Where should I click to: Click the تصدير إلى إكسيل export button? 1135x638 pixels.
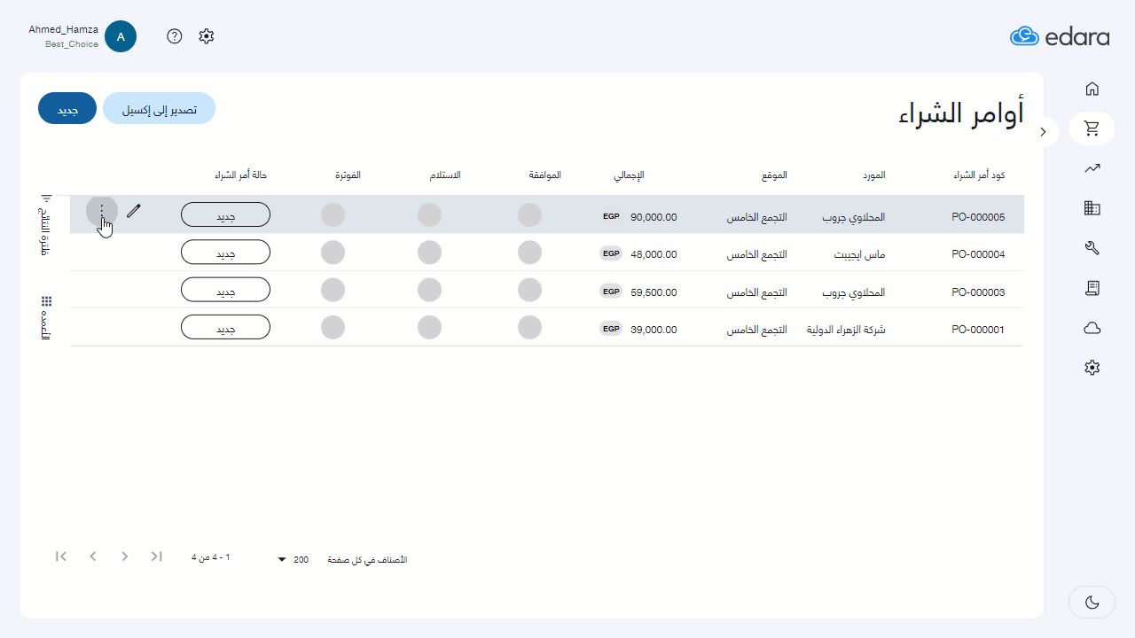pos(159,108)
